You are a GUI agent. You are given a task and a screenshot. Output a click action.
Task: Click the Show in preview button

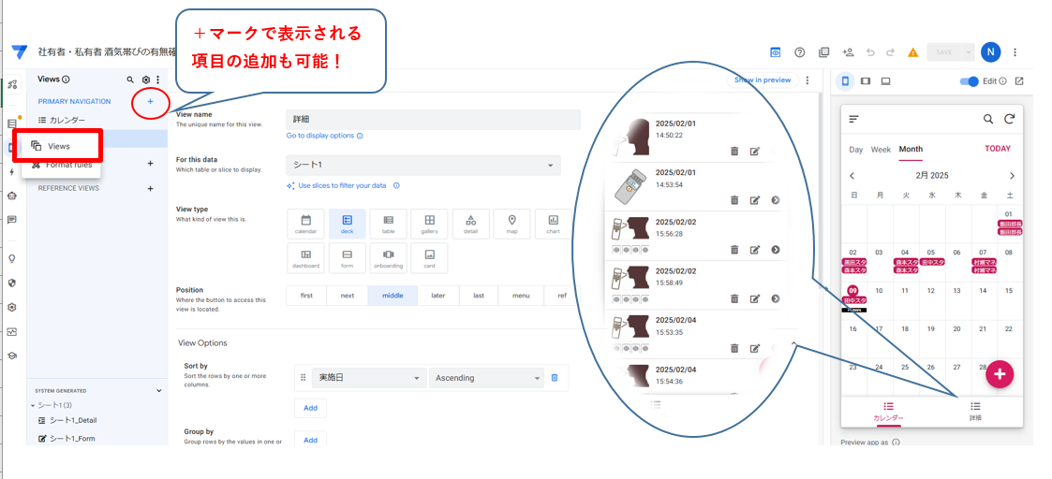[763, 80]
